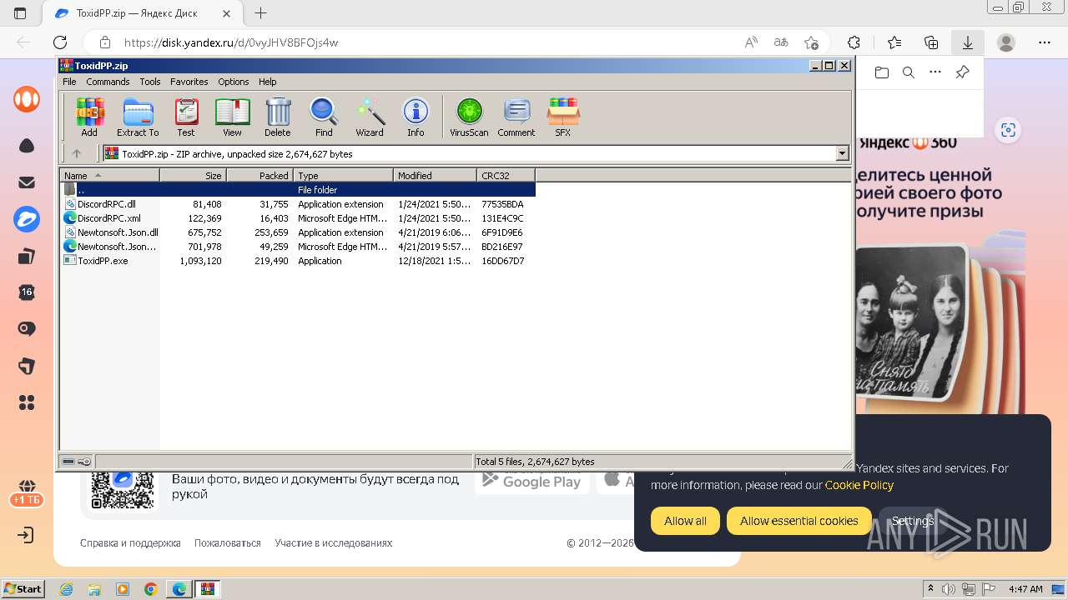The height and width of the screenshot is (600, 1068).
Task: Run VirusScan from the toolbar
Action: [x=469, y=117]
